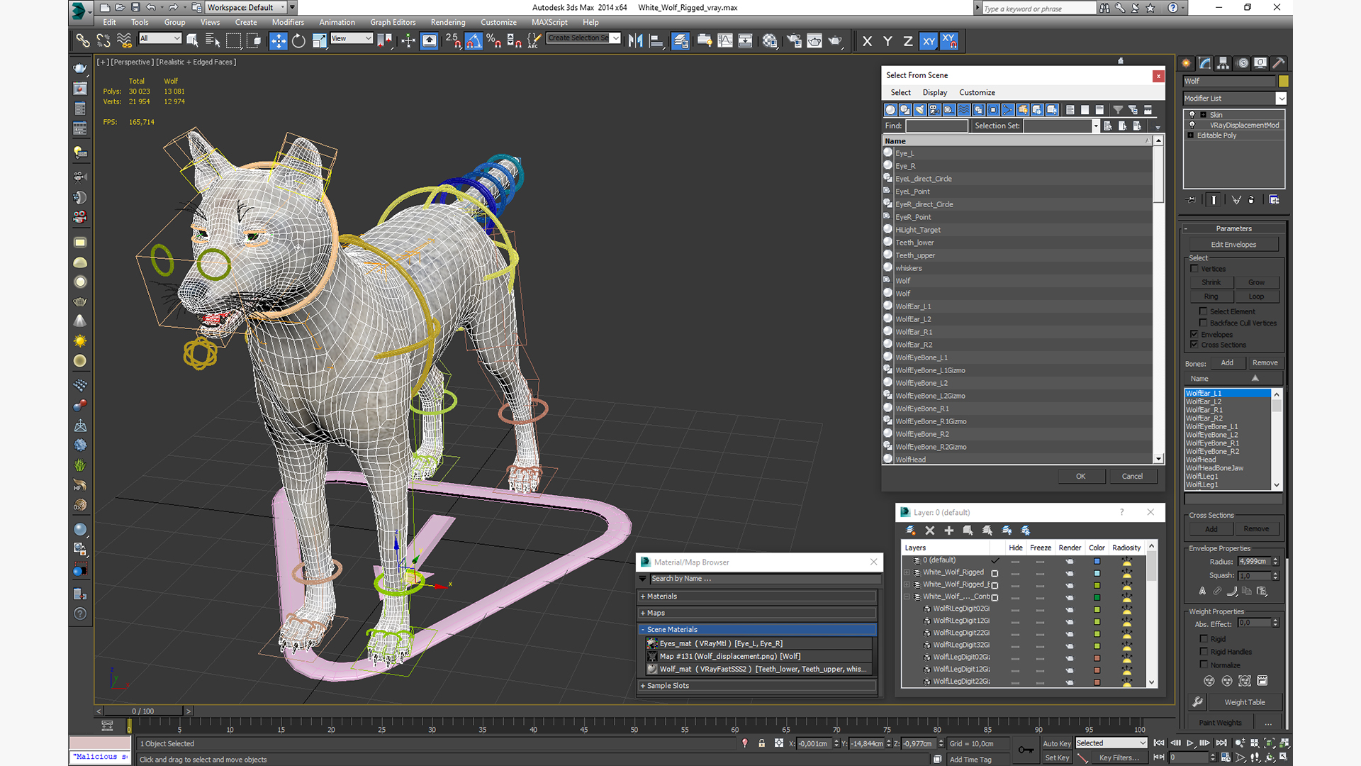
Task: Activate the Select and Rotate tool
Action: coord(298,41)
